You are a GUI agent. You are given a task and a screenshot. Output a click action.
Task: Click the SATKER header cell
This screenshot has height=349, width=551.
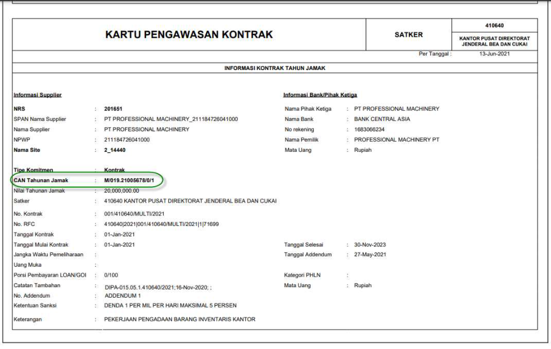tap(408, 35)
